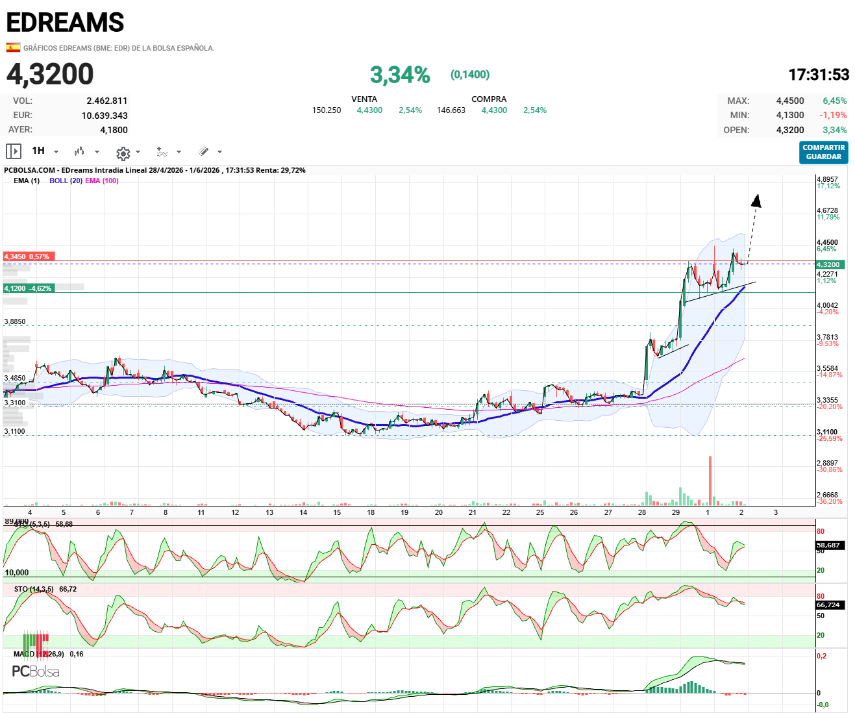Select the EMA (100) indicator label
Screen dimensions: 855x713
click(x=102, y=181)
